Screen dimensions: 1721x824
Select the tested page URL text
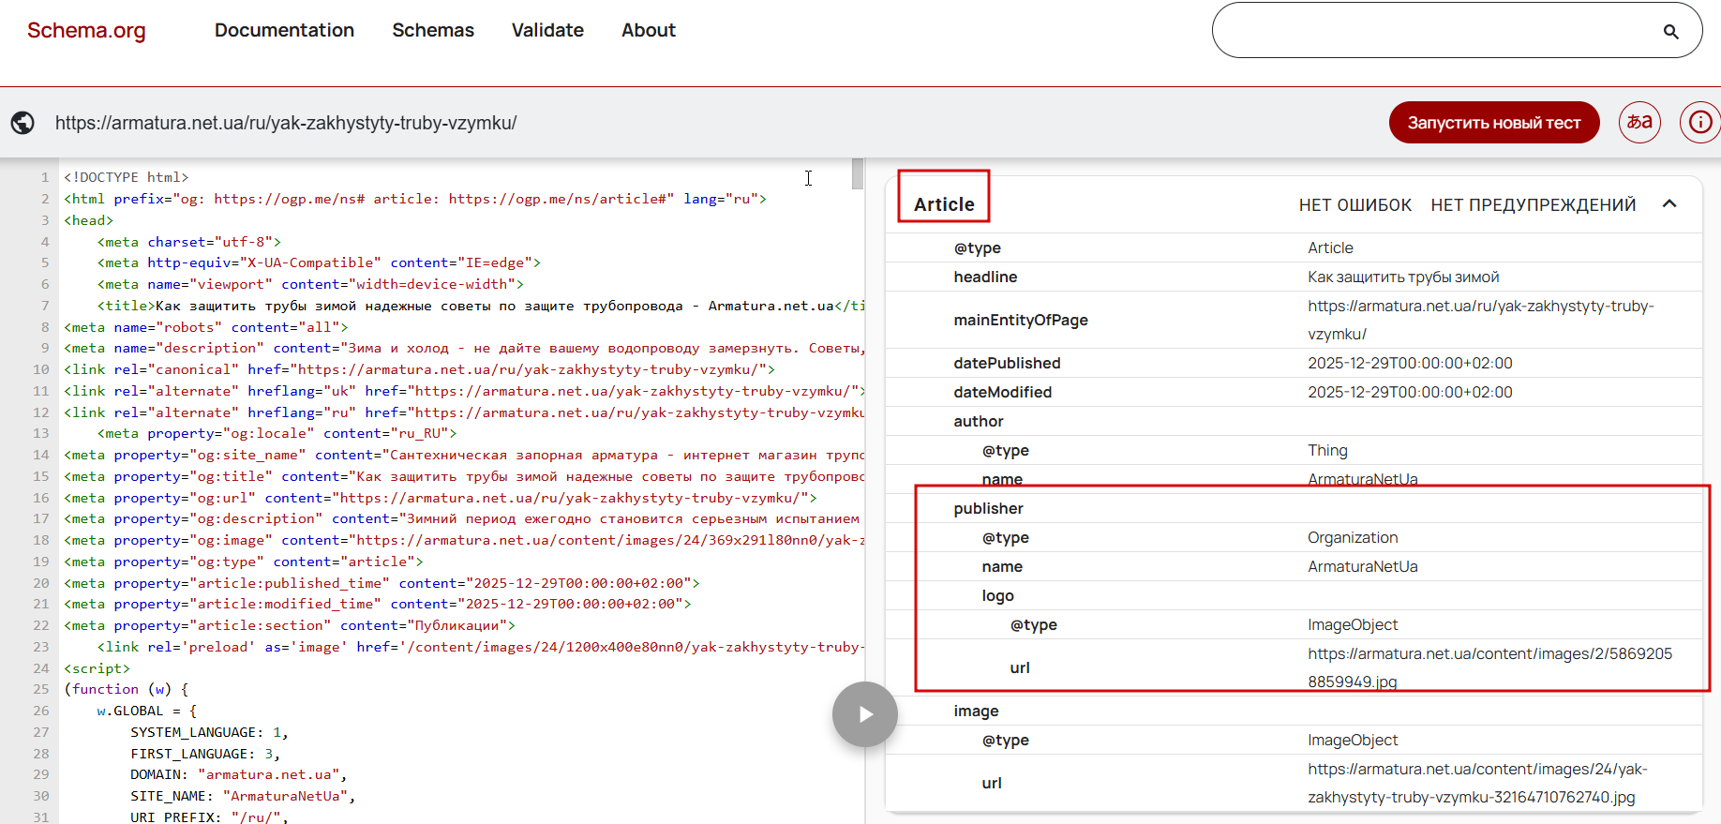(x=286, y=123)
